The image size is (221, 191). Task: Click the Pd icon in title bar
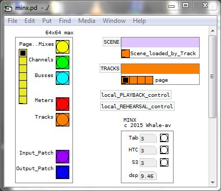coord(8,8)
